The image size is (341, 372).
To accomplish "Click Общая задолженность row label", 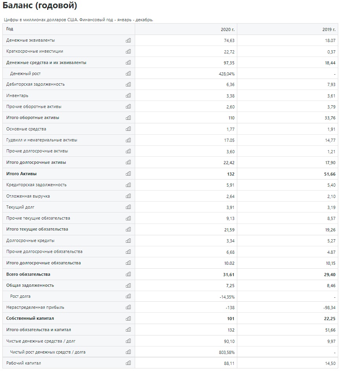I will tap(30, 285).
